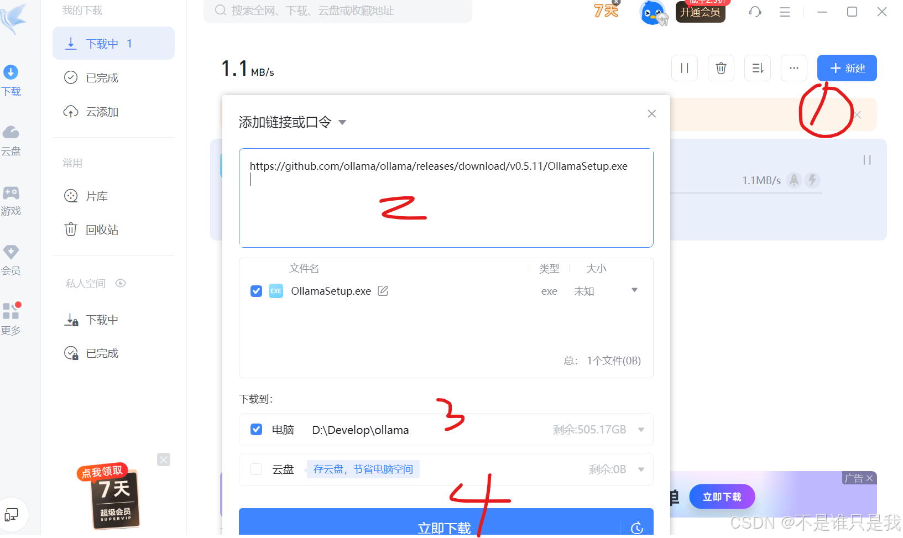Click the user avatar in the title bar
The width and height of the screenshot is (903, 538).
pos(653,12)
